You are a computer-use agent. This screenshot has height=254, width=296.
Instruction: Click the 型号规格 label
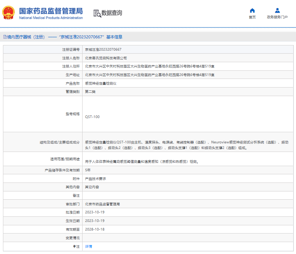(x=73, y=114)
